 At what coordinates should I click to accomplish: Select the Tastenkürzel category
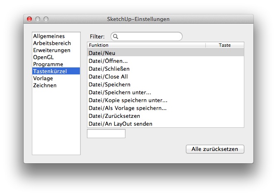click(x=50, y=72)
